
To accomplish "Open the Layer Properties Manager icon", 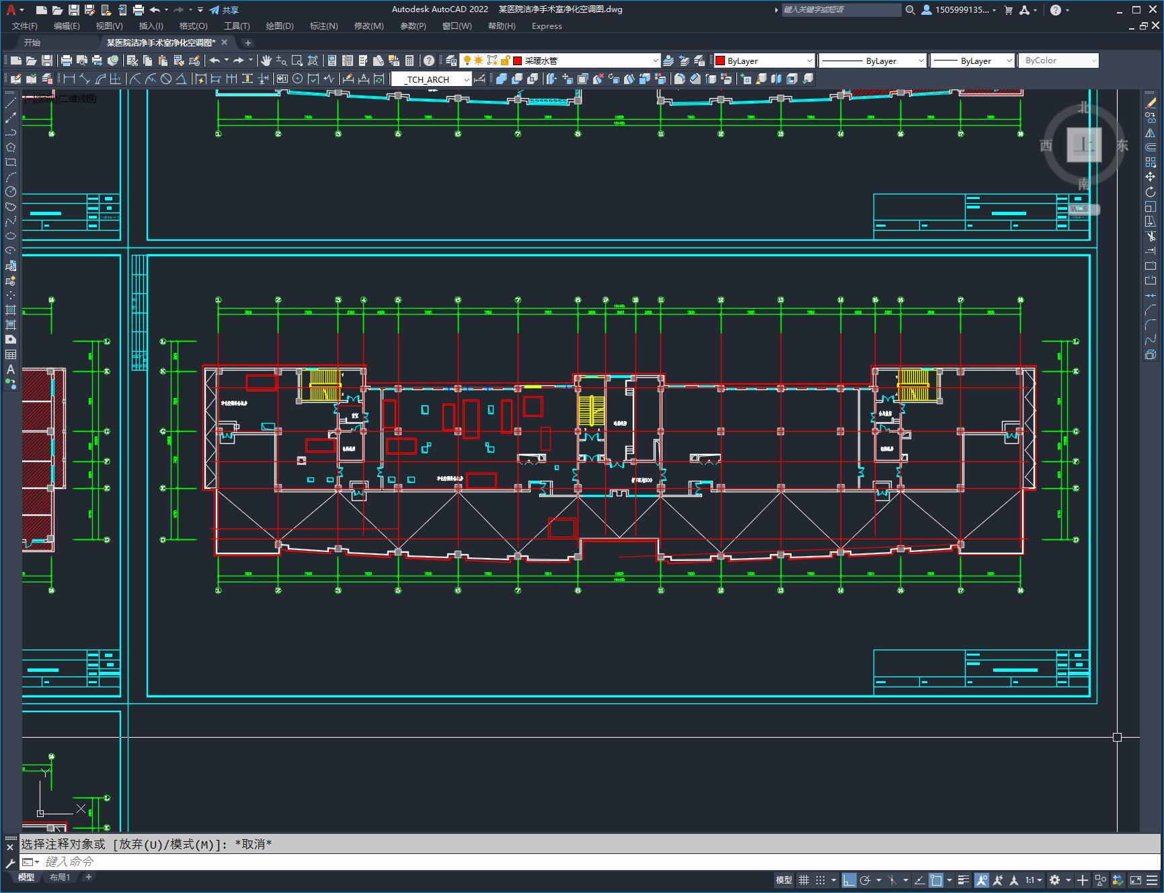I will [451, 61].
